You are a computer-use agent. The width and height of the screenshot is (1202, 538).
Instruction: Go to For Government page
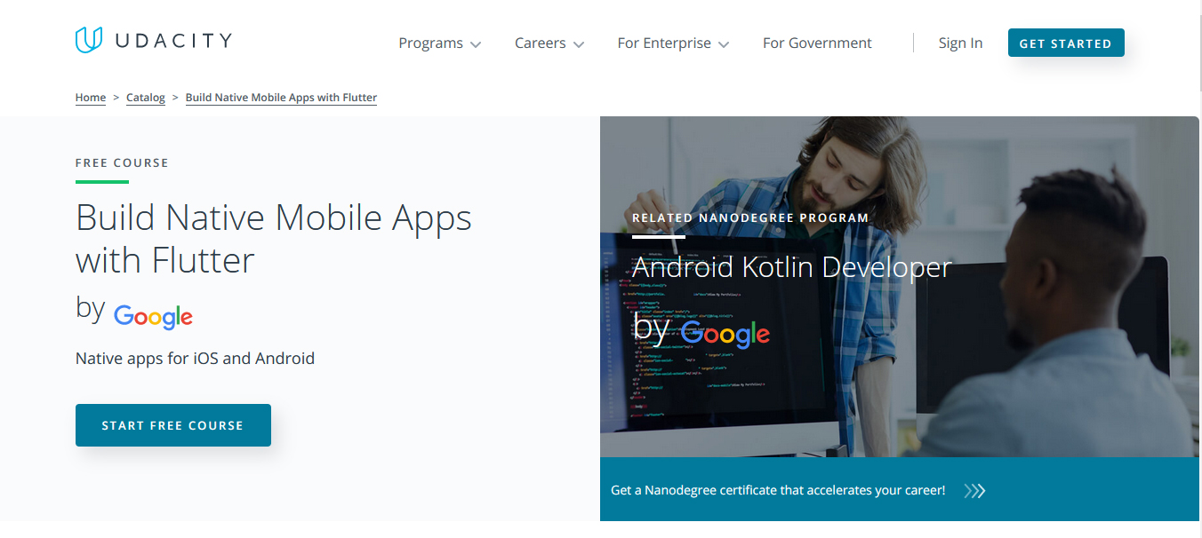coord(817,44)
